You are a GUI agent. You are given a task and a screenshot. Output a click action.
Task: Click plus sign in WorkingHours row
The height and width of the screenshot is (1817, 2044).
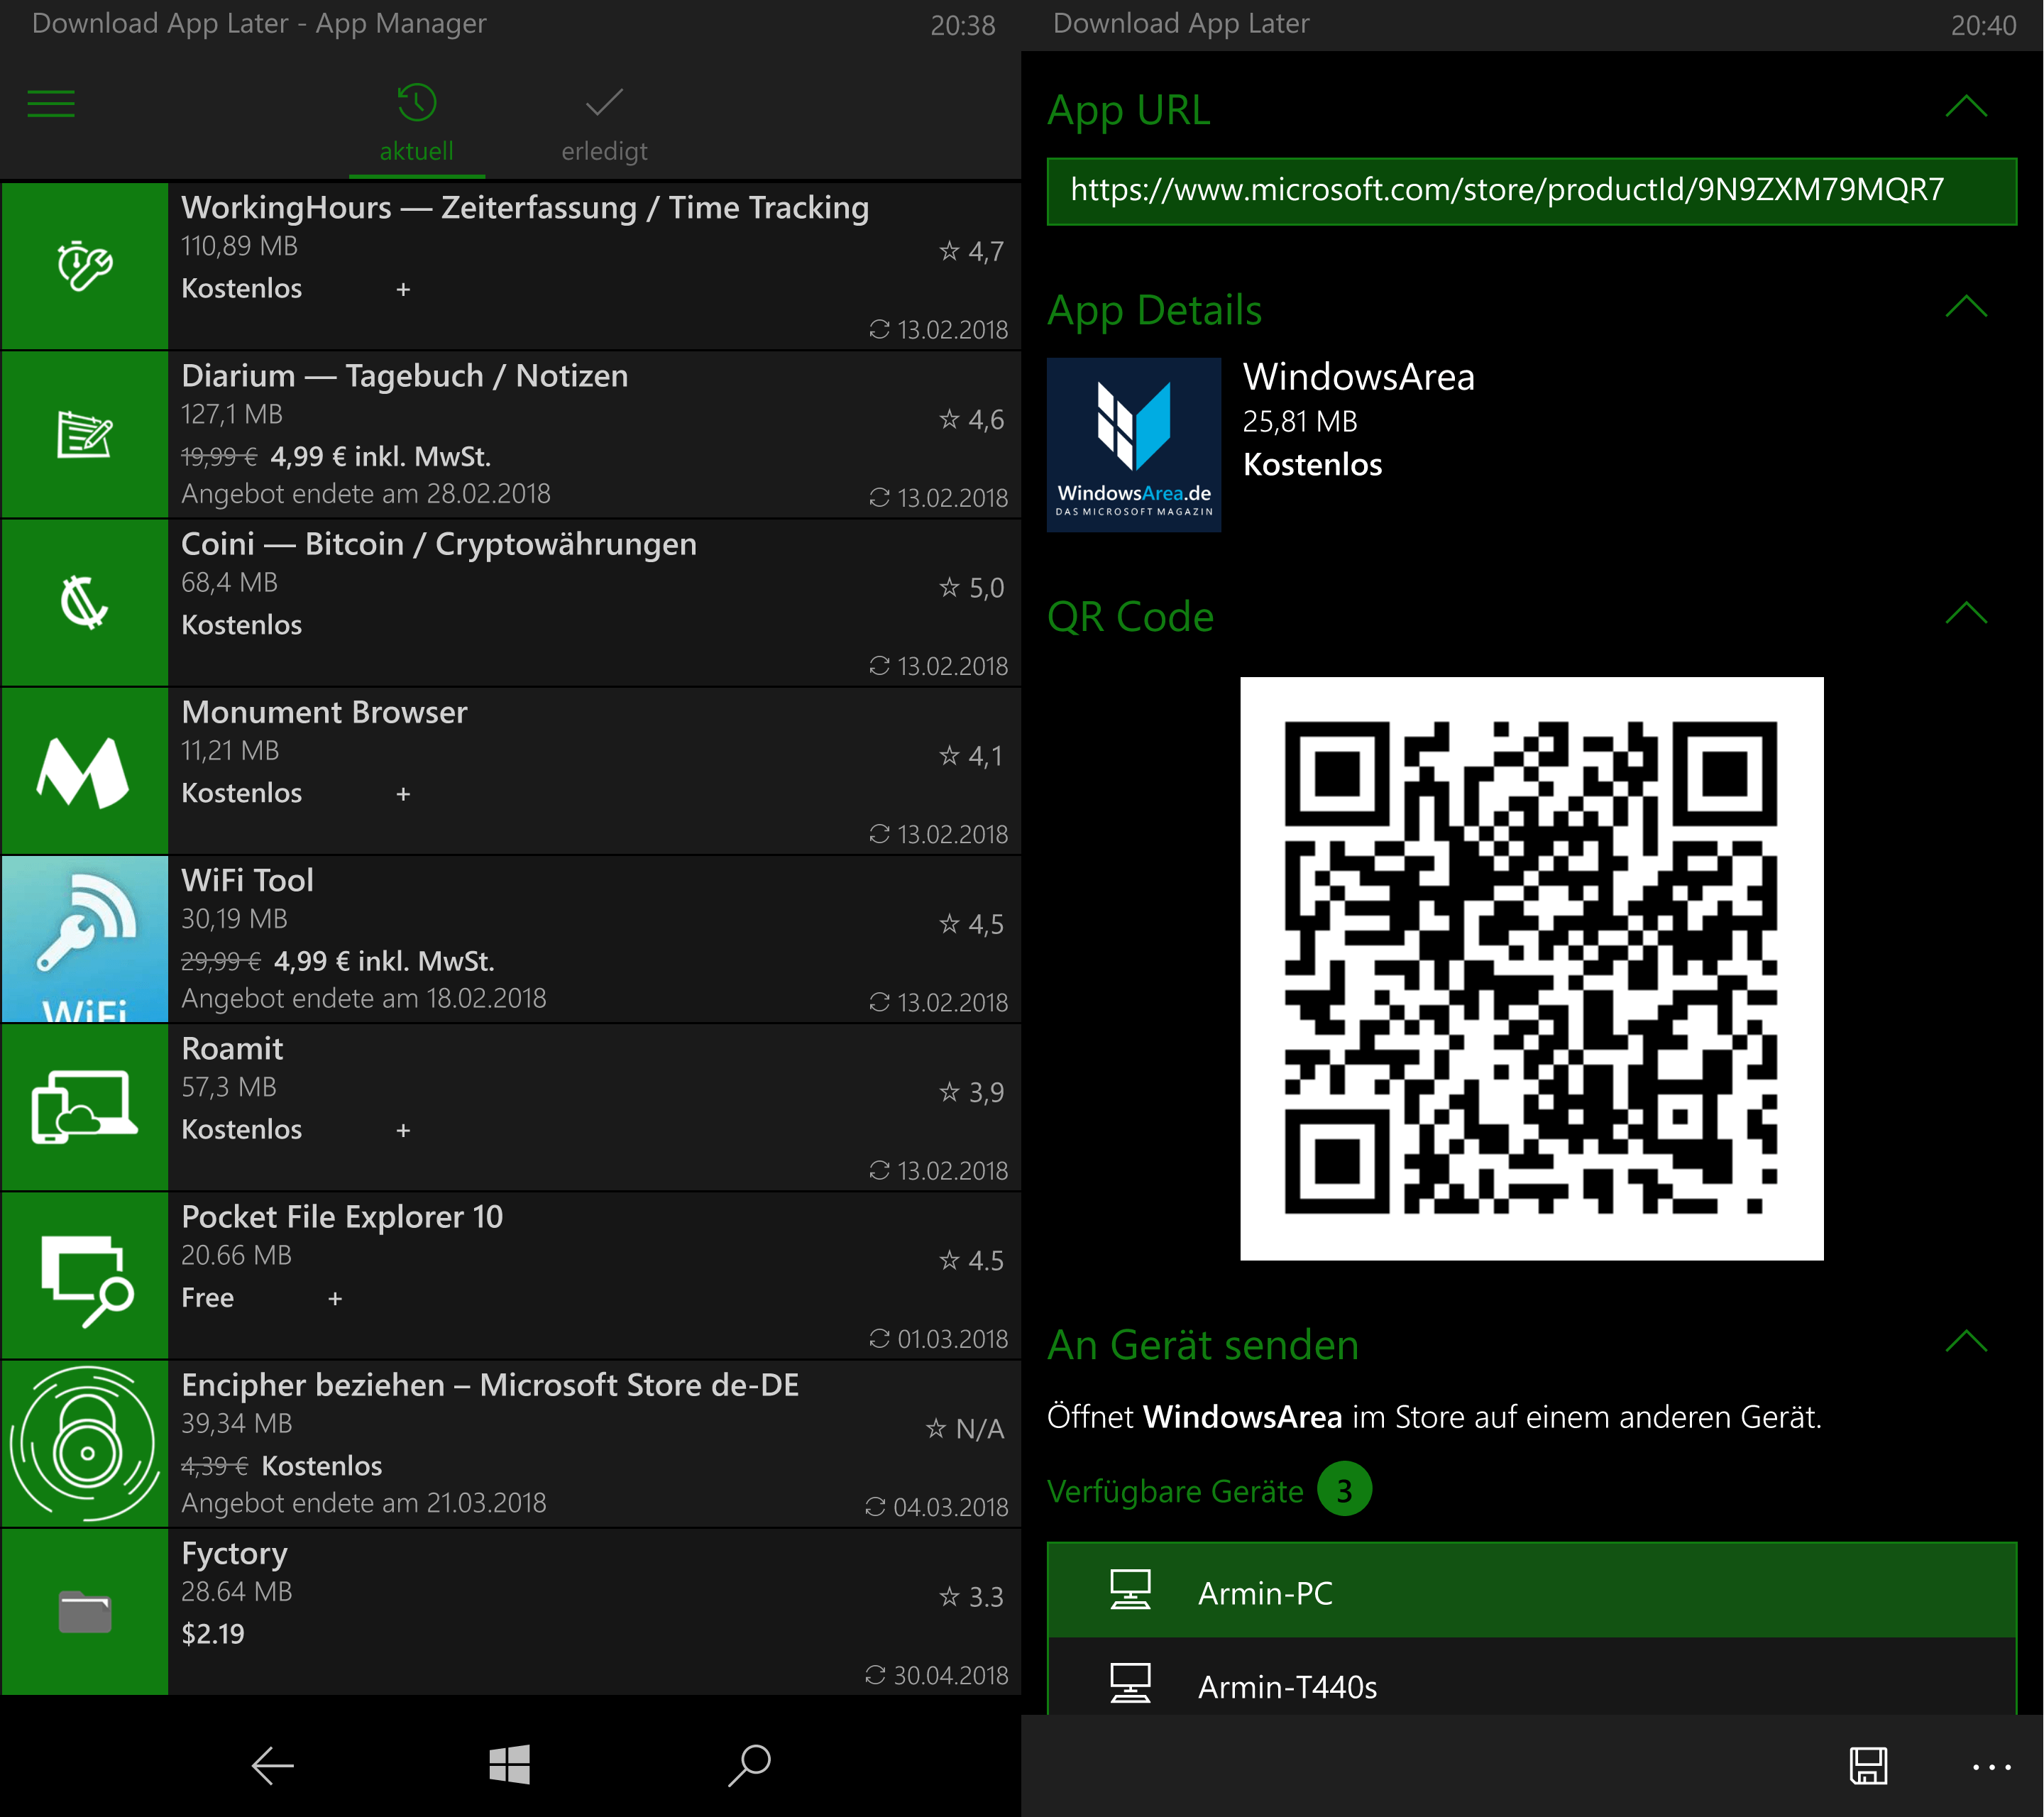click(x=403, y=289)
